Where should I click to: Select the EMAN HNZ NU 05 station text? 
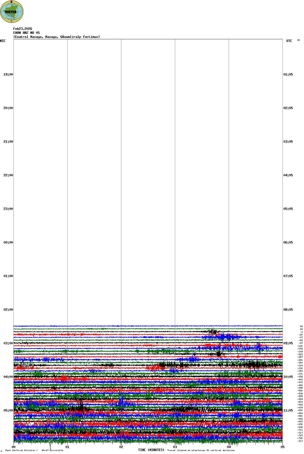26,33
